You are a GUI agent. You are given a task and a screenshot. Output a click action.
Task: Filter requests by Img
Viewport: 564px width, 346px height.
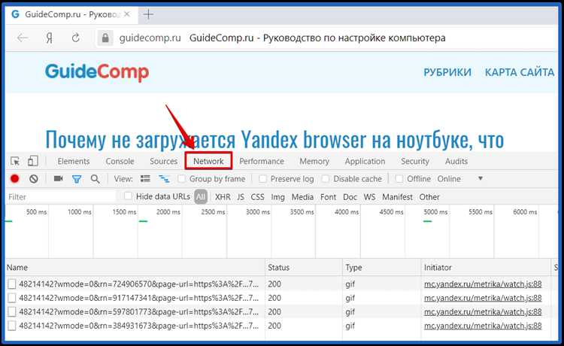tap(277, 197)
